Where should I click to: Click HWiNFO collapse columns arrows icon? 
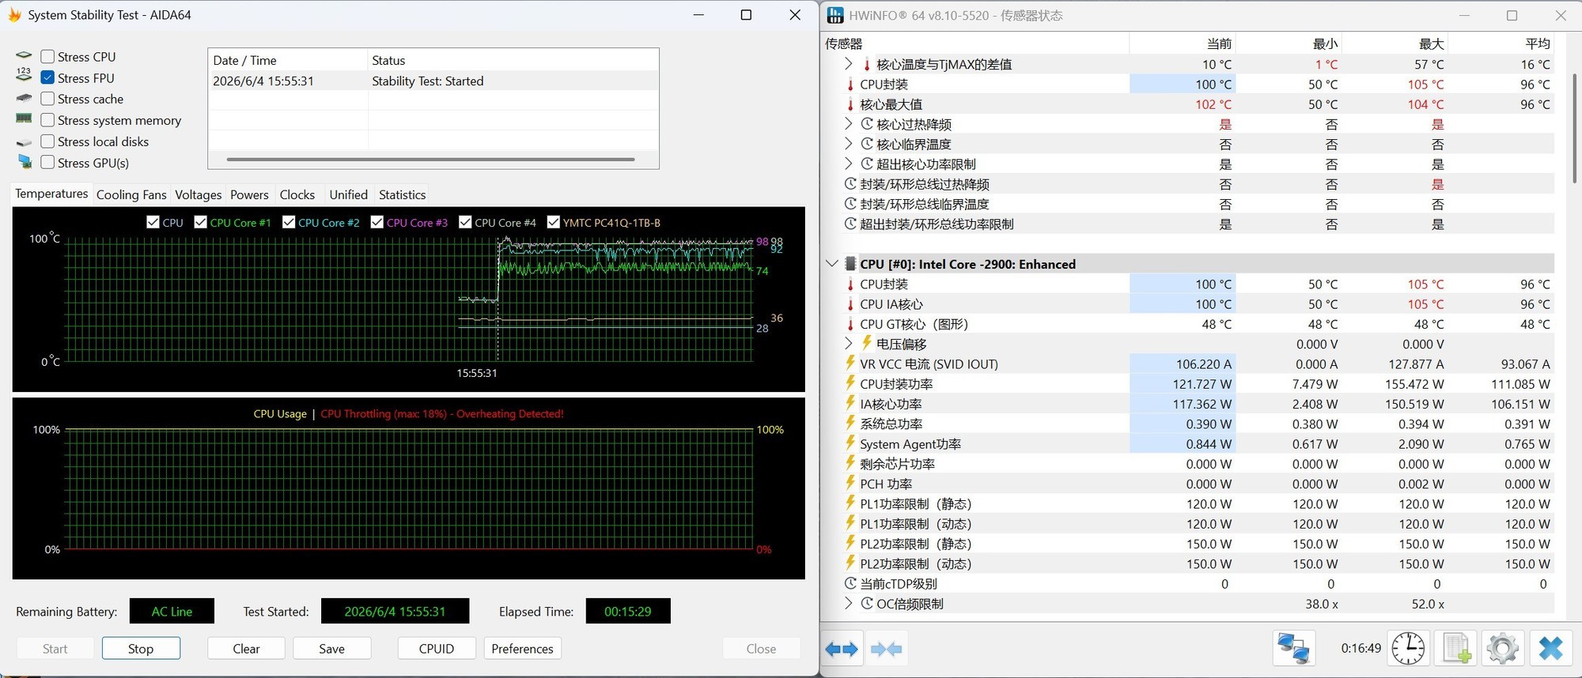[886, 649]
